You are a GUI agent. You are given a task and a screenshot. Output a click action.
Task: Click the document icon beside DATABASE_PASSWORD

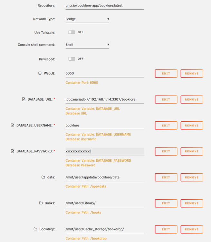pyautogui.click(x=13, y=151)
